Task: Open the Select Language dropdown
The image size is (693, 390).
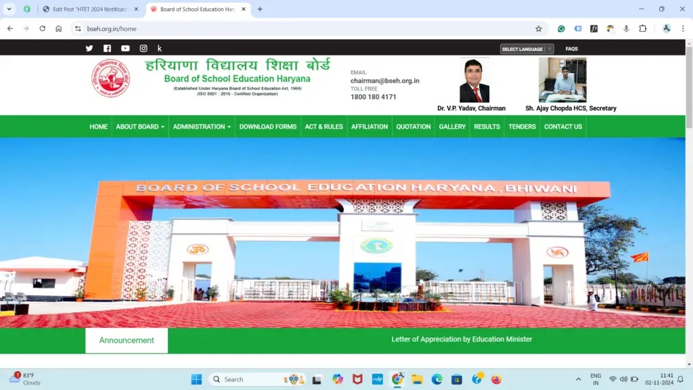Action: point(527,49)
